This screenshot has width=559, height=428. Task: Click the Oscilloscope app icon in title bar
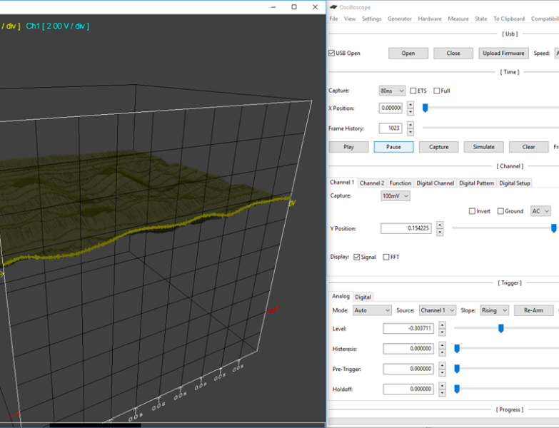point(333,6)
